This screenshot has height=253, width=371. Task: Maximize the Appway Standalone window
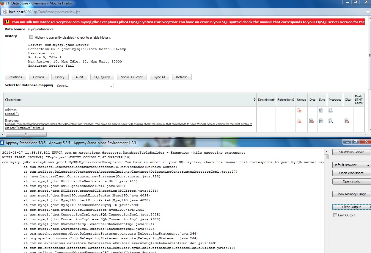[355, 142]
